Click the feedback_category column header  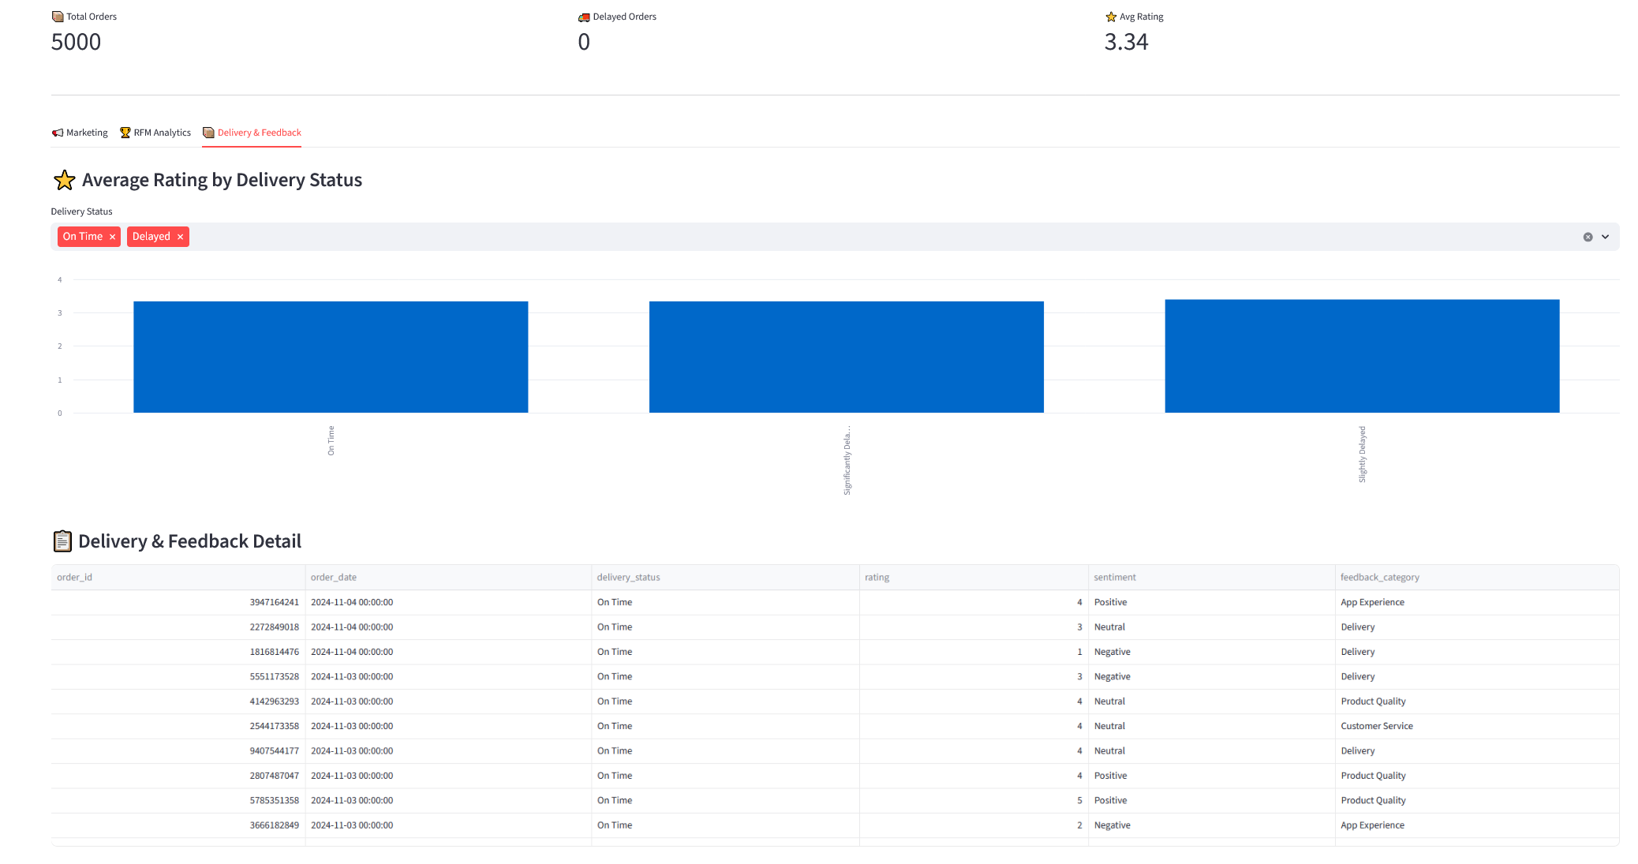[1379, 578]
